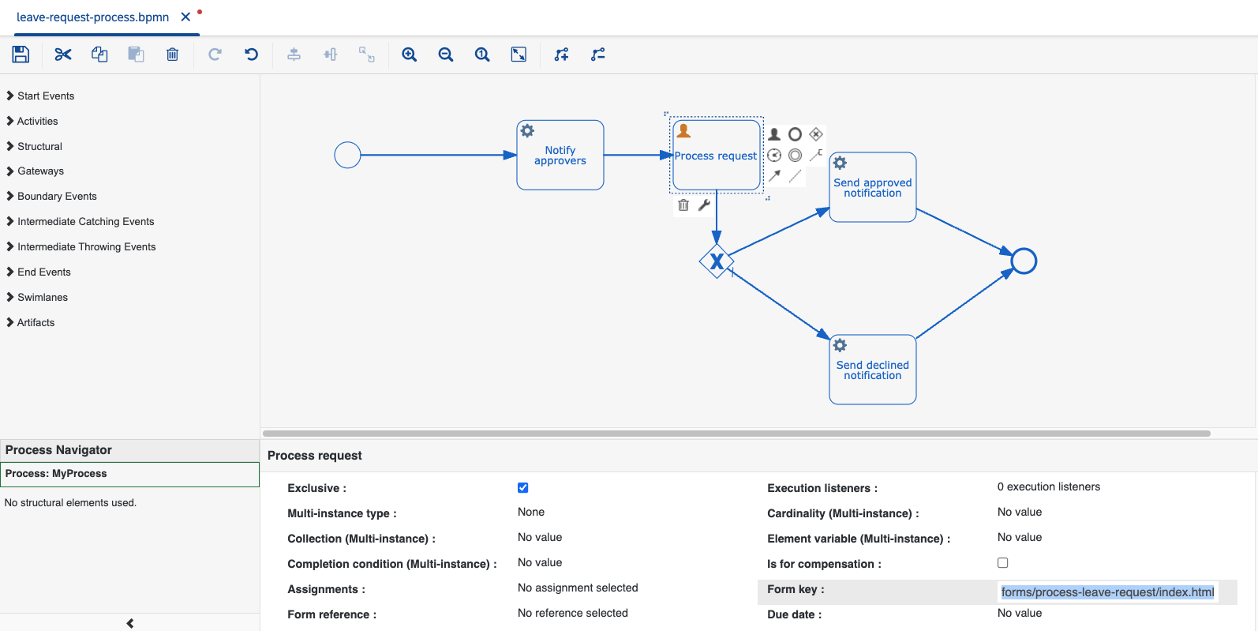Edit the Form reference value
1258x631 pixels.
point(573,613)
